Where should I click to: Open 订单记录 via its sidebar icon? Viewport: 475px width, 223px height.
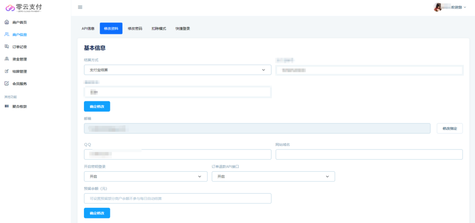point(6,47)
